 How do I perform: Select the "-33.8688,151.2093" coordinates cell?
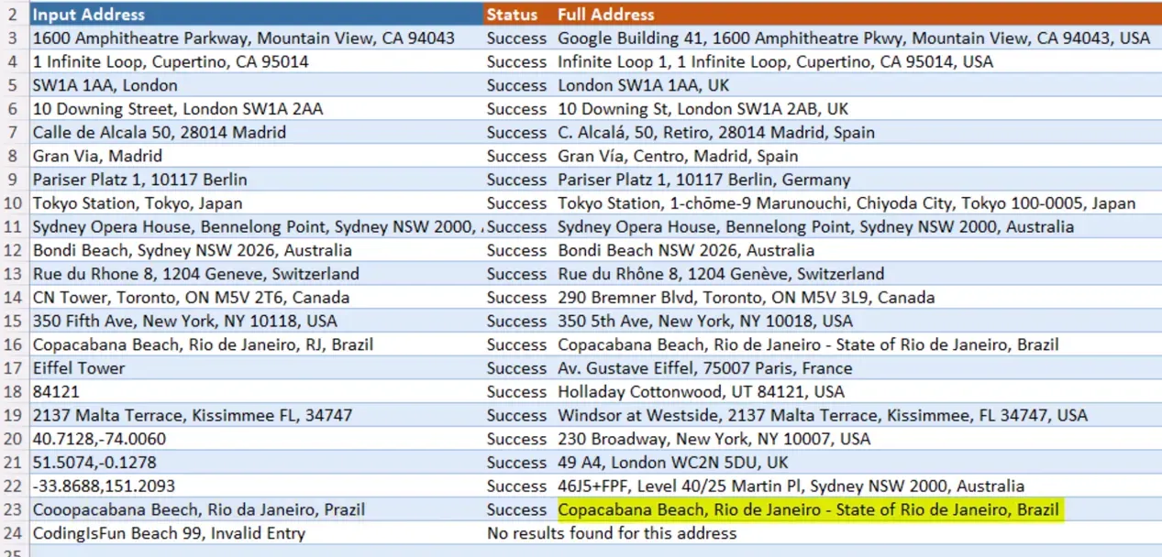(x=103, y=486)
